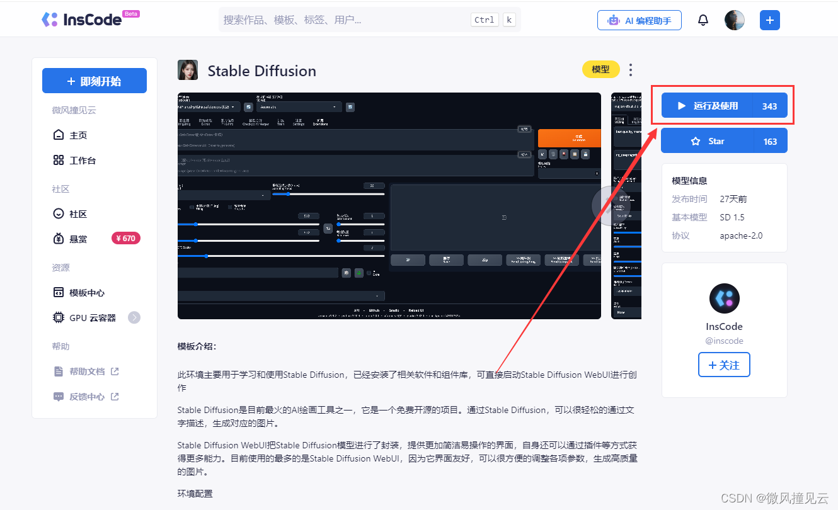Click the chat icon beside 反馈中心
838x510 pixels.
tap(59, 397)
